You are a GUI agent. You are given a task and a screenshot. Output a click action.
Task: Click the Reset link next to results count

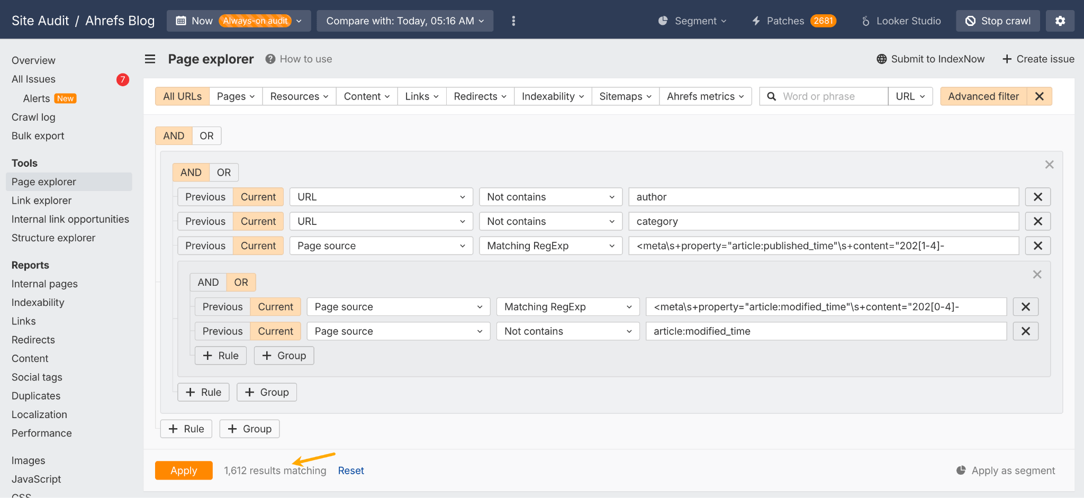351,470
